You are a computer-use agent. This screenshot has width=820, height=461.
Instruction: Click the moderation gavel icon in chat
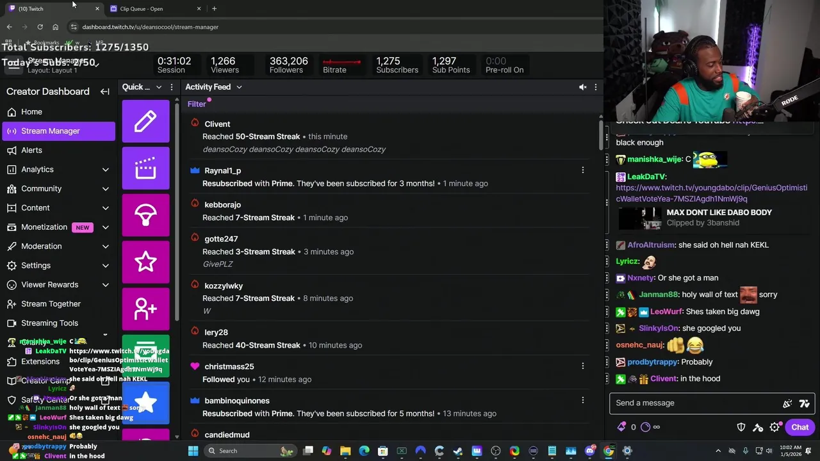pos(758,427)
